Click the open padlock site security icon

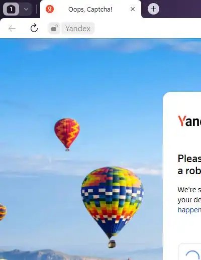[54, 28]
